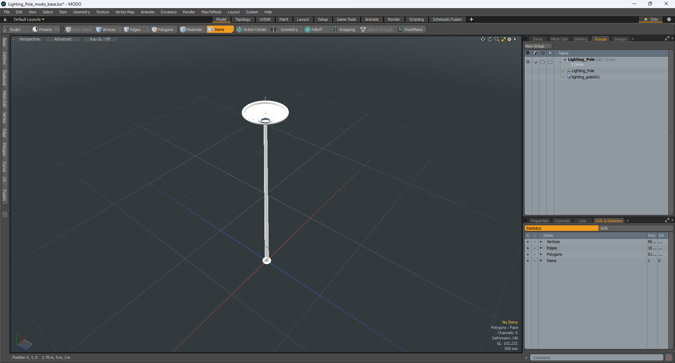Toggle visibility eye for Lighting_Pole group
675x363 pixels.
pos(528,62)
